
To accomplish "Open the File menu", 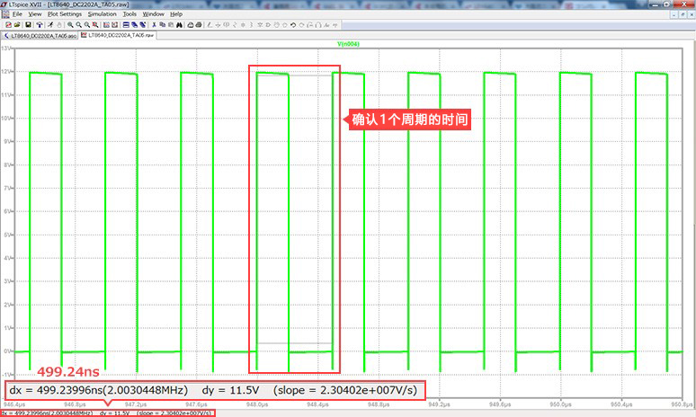I will pos(17,14).
